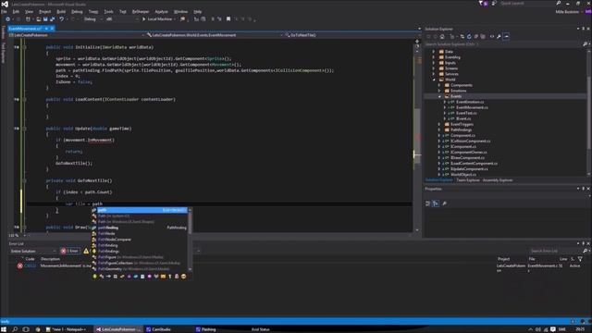Viewport: 592px width, 333px height.
Task: Open the Entire Solution scope dropdown
Action: (33, 251)
